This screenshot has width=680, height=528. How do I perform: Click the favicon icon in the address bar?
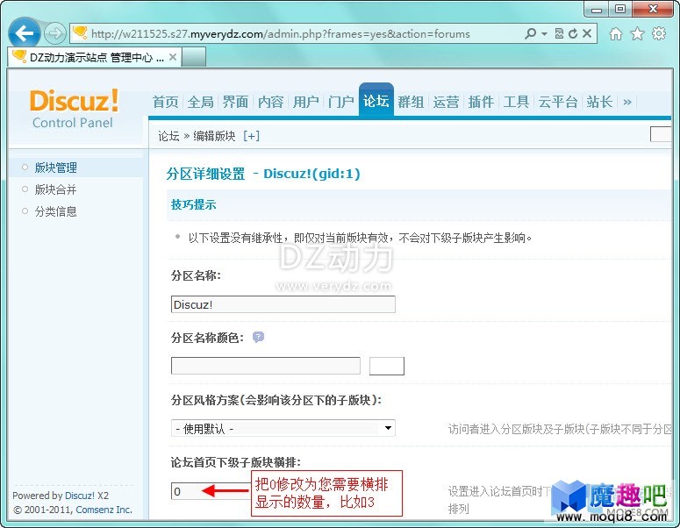[80, 33]
